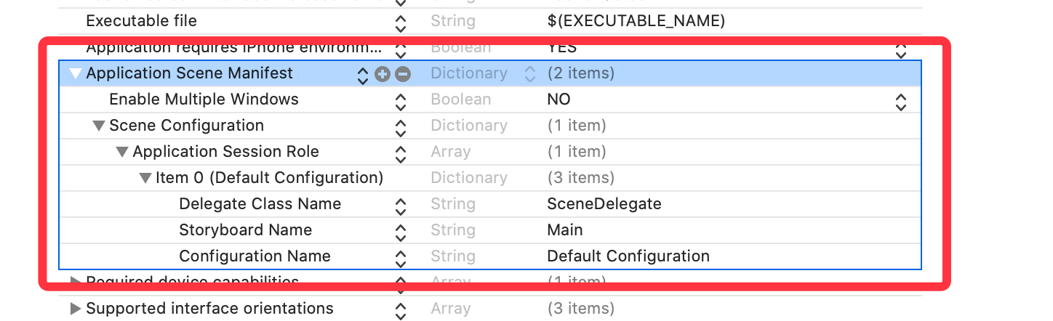Select the Default Configuration value field
The image size is (1053, 321).
pyautogui.click(x=628, y=256)
